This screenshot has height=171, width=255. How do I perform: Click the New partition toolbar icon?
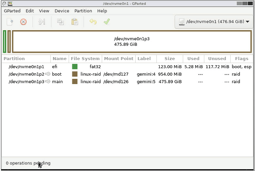pos(10,22)
